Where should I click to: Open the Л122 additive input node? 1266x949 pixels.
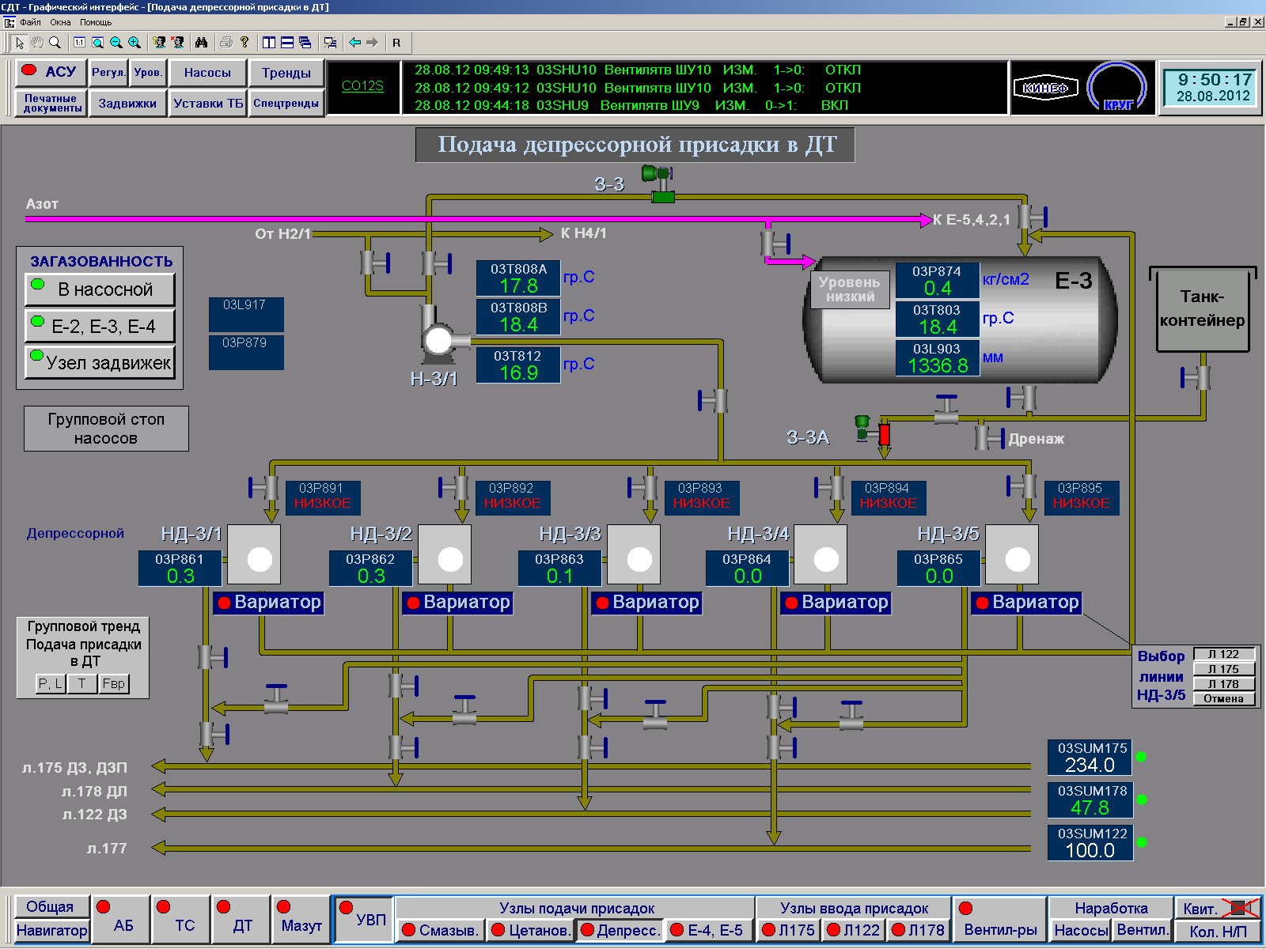(x=853, y=930)
